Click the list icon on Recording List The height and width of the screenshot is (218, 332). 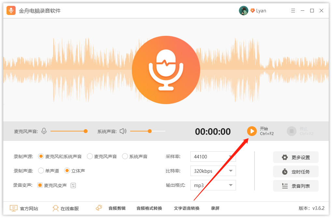click(x=285, y=186)
